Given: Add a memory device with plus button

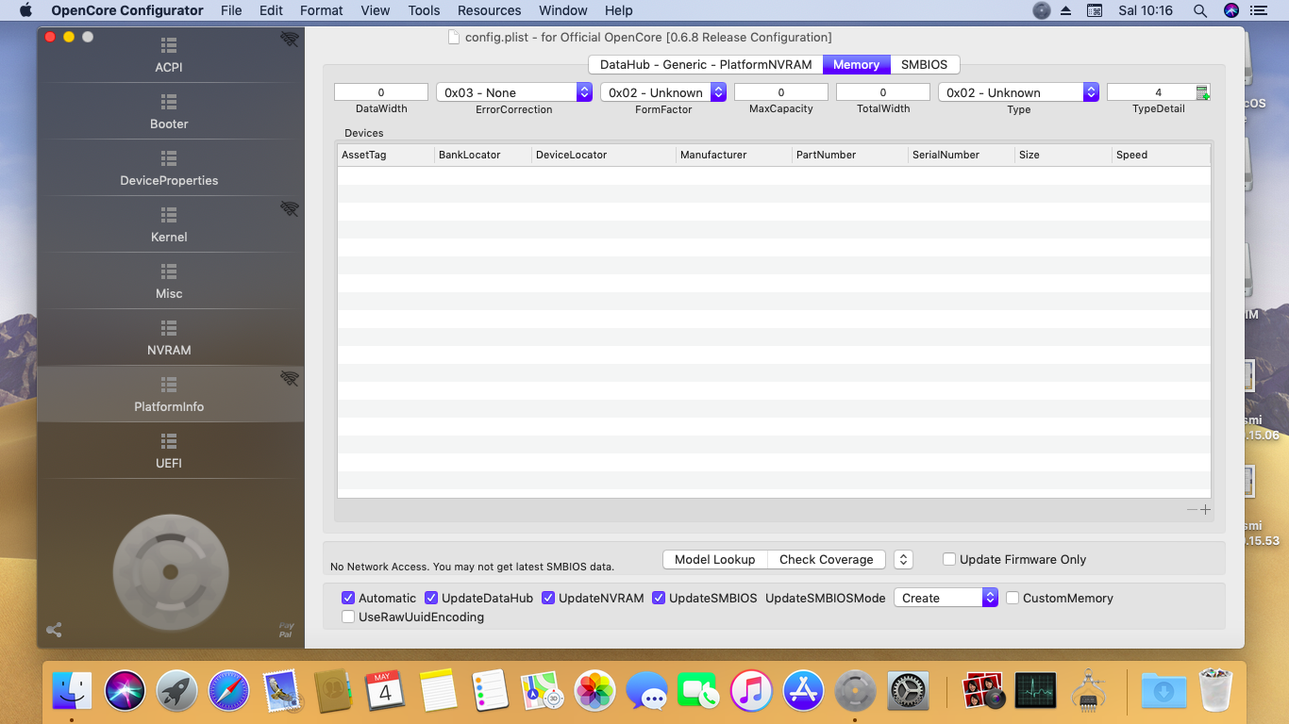Looking at the screenshot, I should coord(1205,510).
